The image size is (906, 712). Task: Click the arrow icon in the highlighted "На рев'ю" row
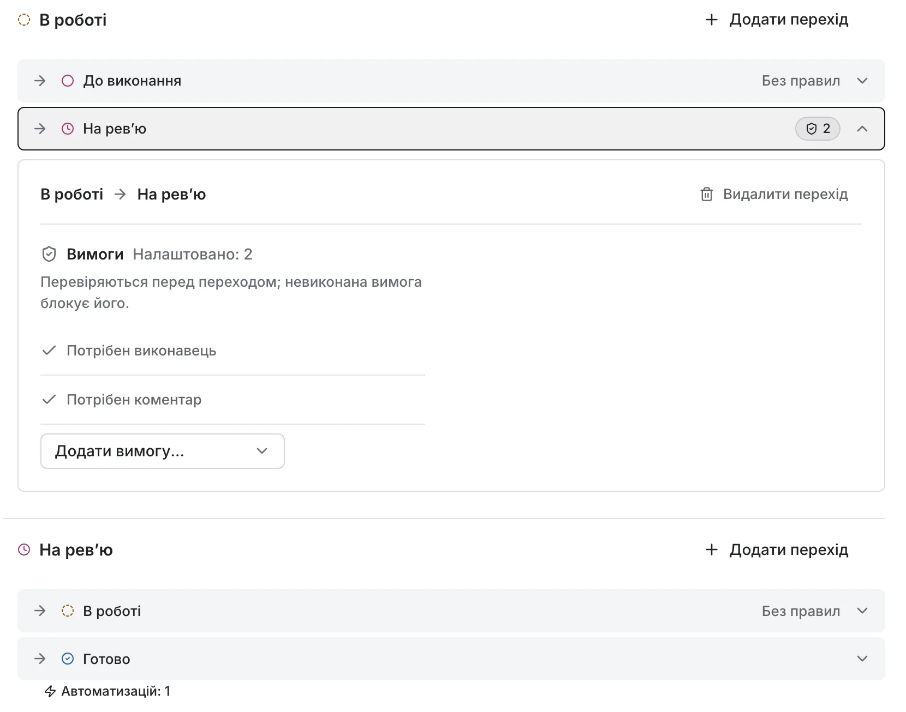tap(40, 129)
